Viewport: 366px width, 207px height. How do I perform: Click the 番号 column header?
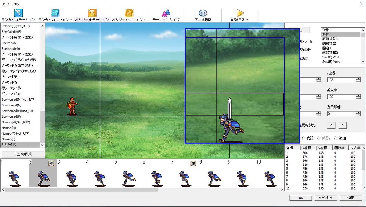pos(293,148)
